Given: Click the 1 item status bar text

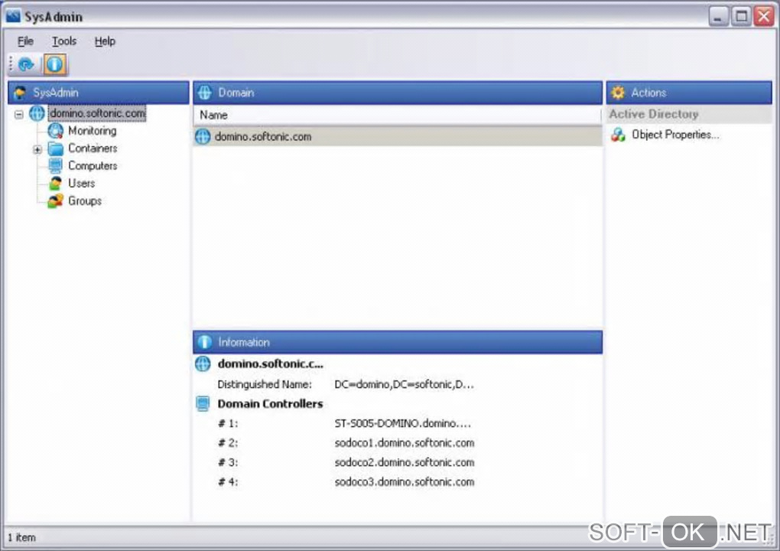Looking at the screenshot, I should point(21,537).
